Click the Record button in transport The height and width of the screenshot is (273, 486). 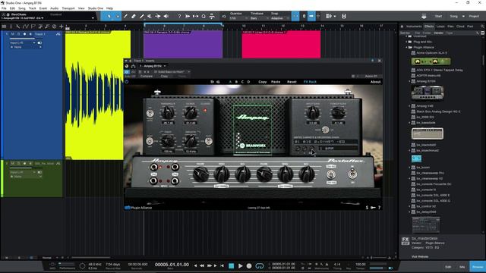click(x=249, y=265)
